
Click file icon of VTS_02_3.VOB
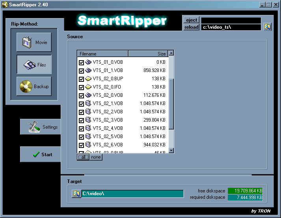pos(88,120)
